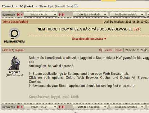
Task: Jump to last page in bottom navigation bar
Action: point(63,107)
